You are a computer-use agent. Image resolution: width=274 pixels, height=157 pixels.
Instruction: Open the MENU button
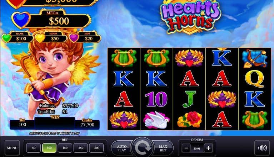click(12, 148)
